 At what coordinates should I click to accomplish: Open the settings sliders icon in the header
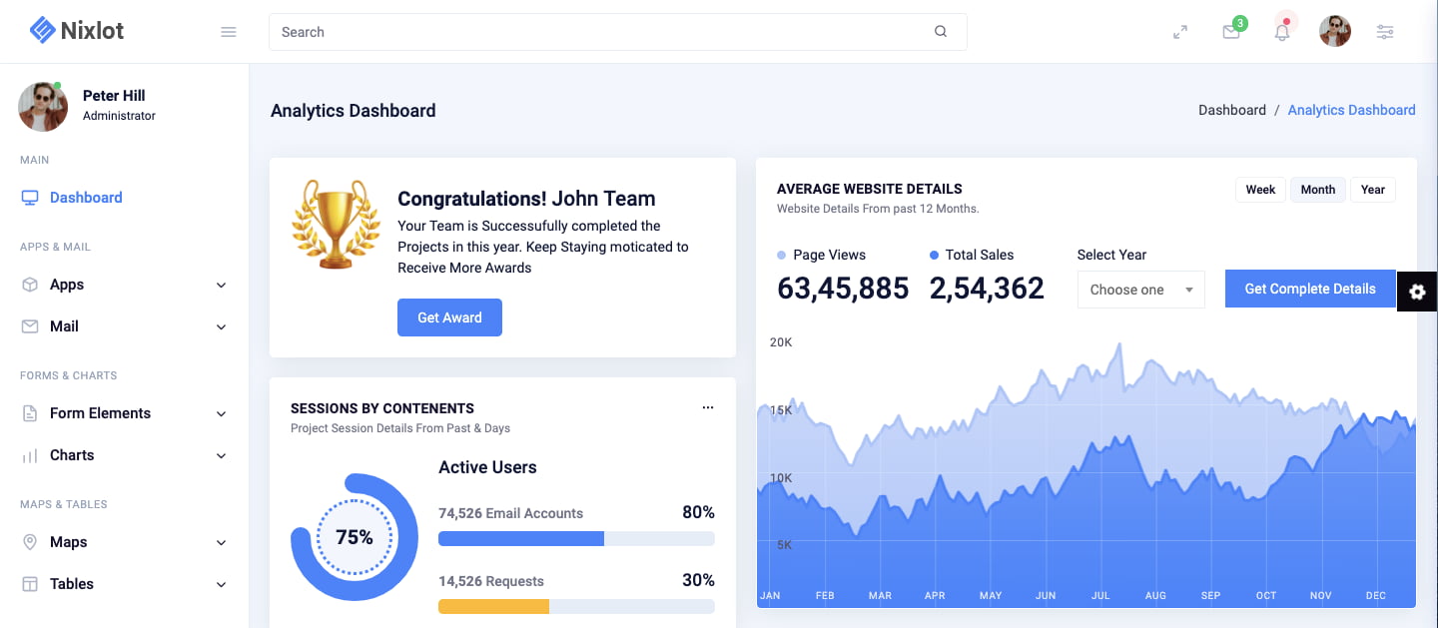(1385, 31)
